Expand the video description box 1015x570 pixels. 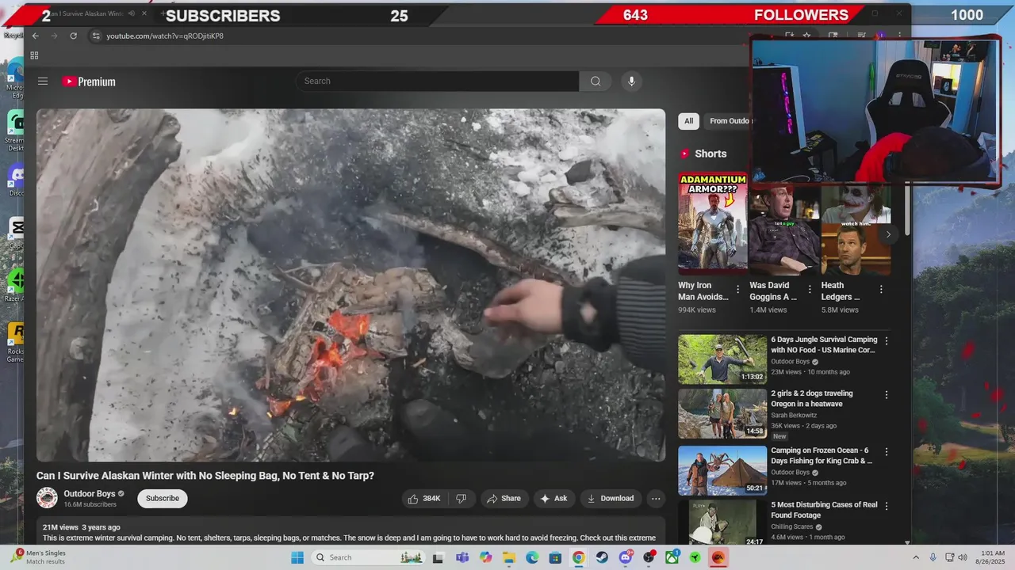click(x=350, y=532)
